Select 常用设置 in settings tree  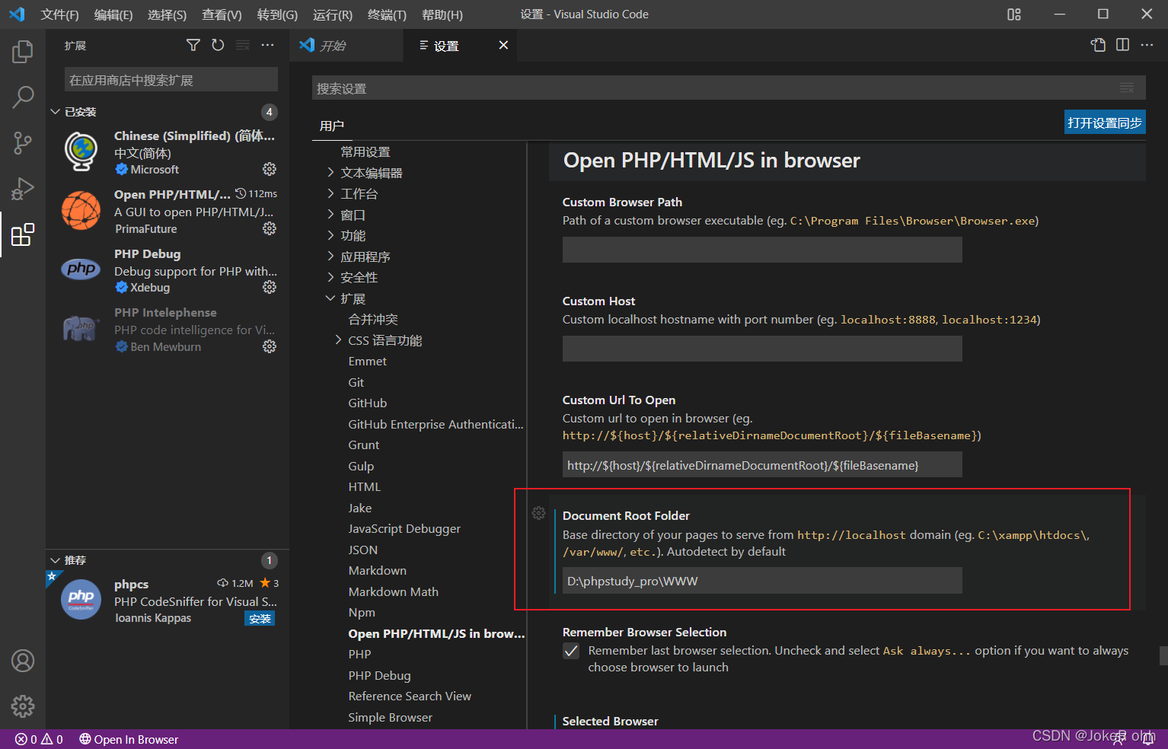pos(365,151)
